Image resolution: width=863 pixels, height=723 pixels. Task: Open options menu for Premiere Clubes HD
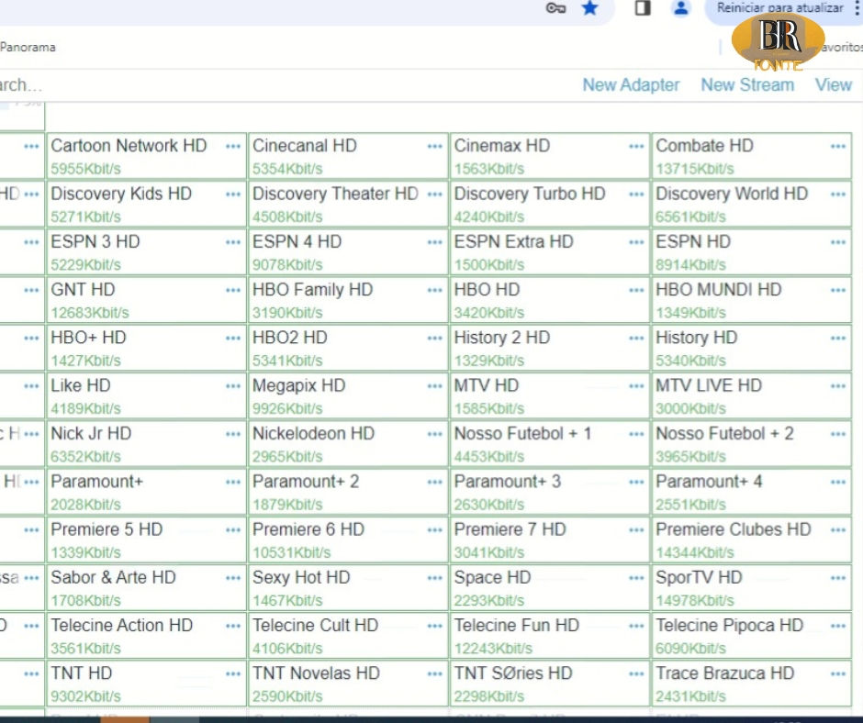(838, 530)
